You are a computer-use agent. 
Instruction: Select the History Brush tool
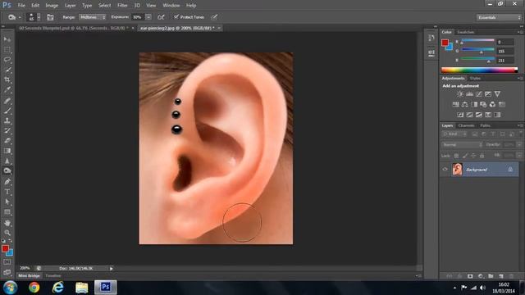pyautogui.click(x=7, y=131)
